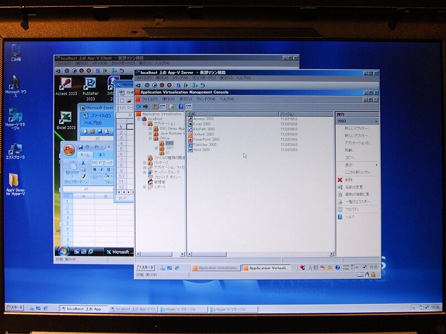
Task: Click Export List icon in console toolbar
Action: (x=172, y=107)
